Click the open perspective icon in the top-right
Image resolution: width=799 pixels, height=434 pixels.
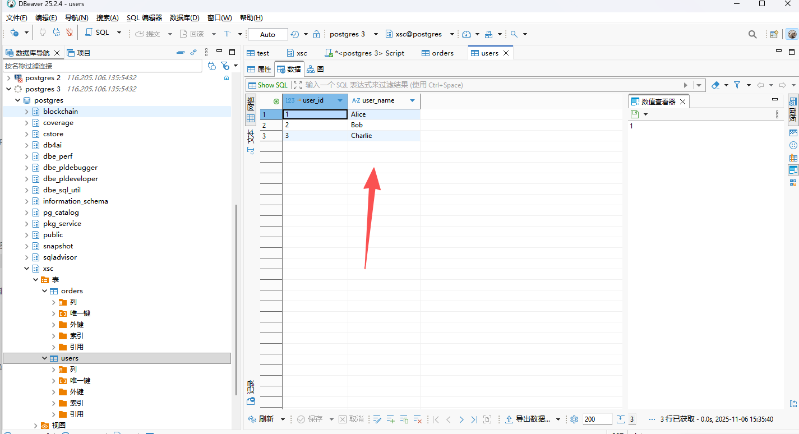[x=774, y=34]
